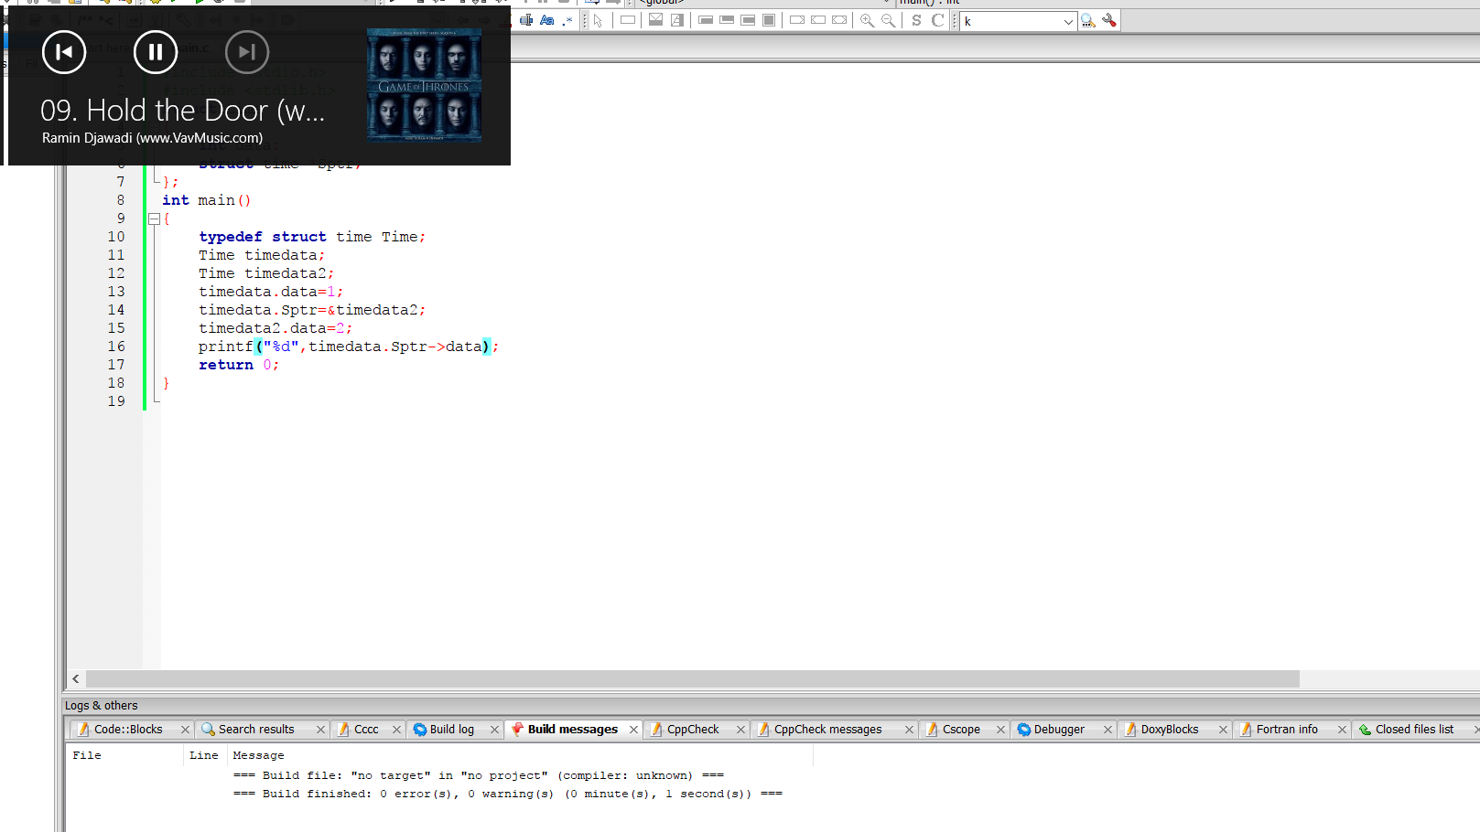Click the zoom in magnifier icon
This screenshot has width=1480, height=832.
coord(867,20)
